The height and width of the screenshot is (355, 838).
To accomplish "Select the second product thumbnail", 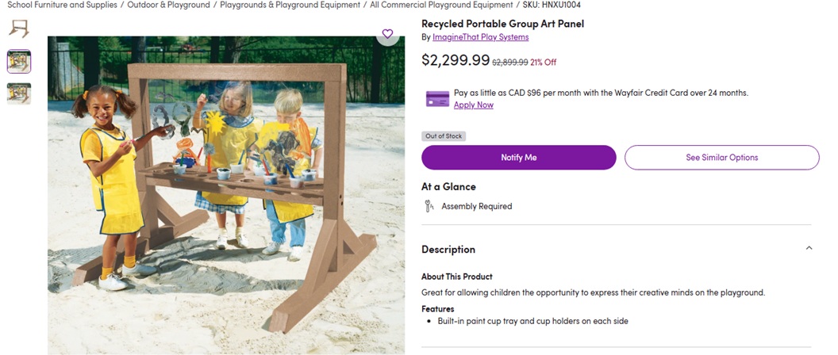I will (x=19, y=61).
